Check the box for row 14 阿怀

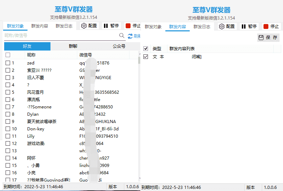[x=8, y=158]
